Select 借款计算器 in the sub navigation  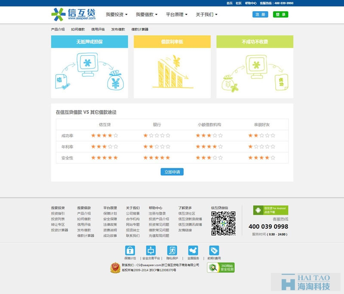[140, 29]
